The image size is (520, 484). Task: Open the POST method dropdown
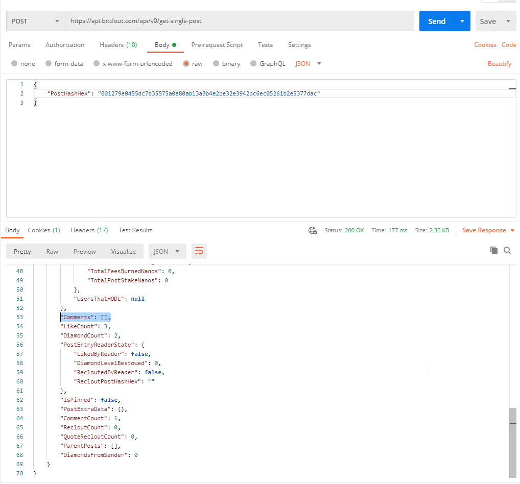35,21
